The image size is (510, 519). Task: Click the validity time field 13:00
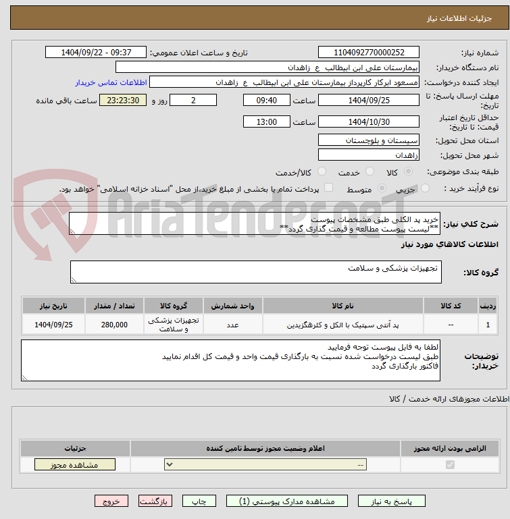pyautogui.click(x=266, y=121)
